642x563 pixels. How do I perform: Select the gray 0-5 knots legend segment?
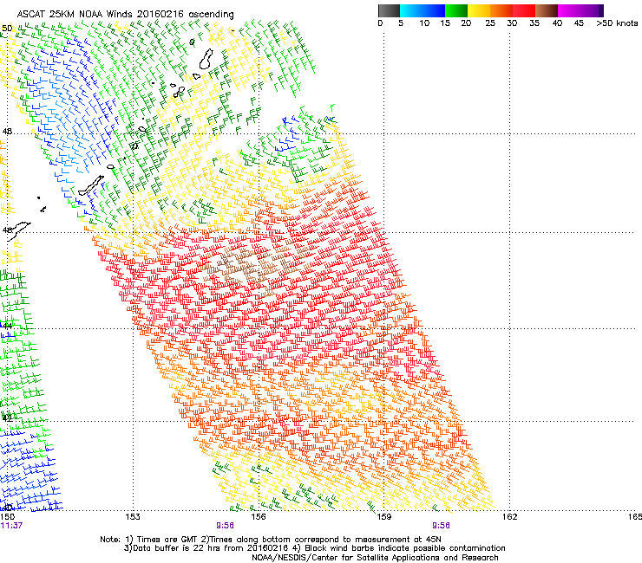(x=389, y=10)
